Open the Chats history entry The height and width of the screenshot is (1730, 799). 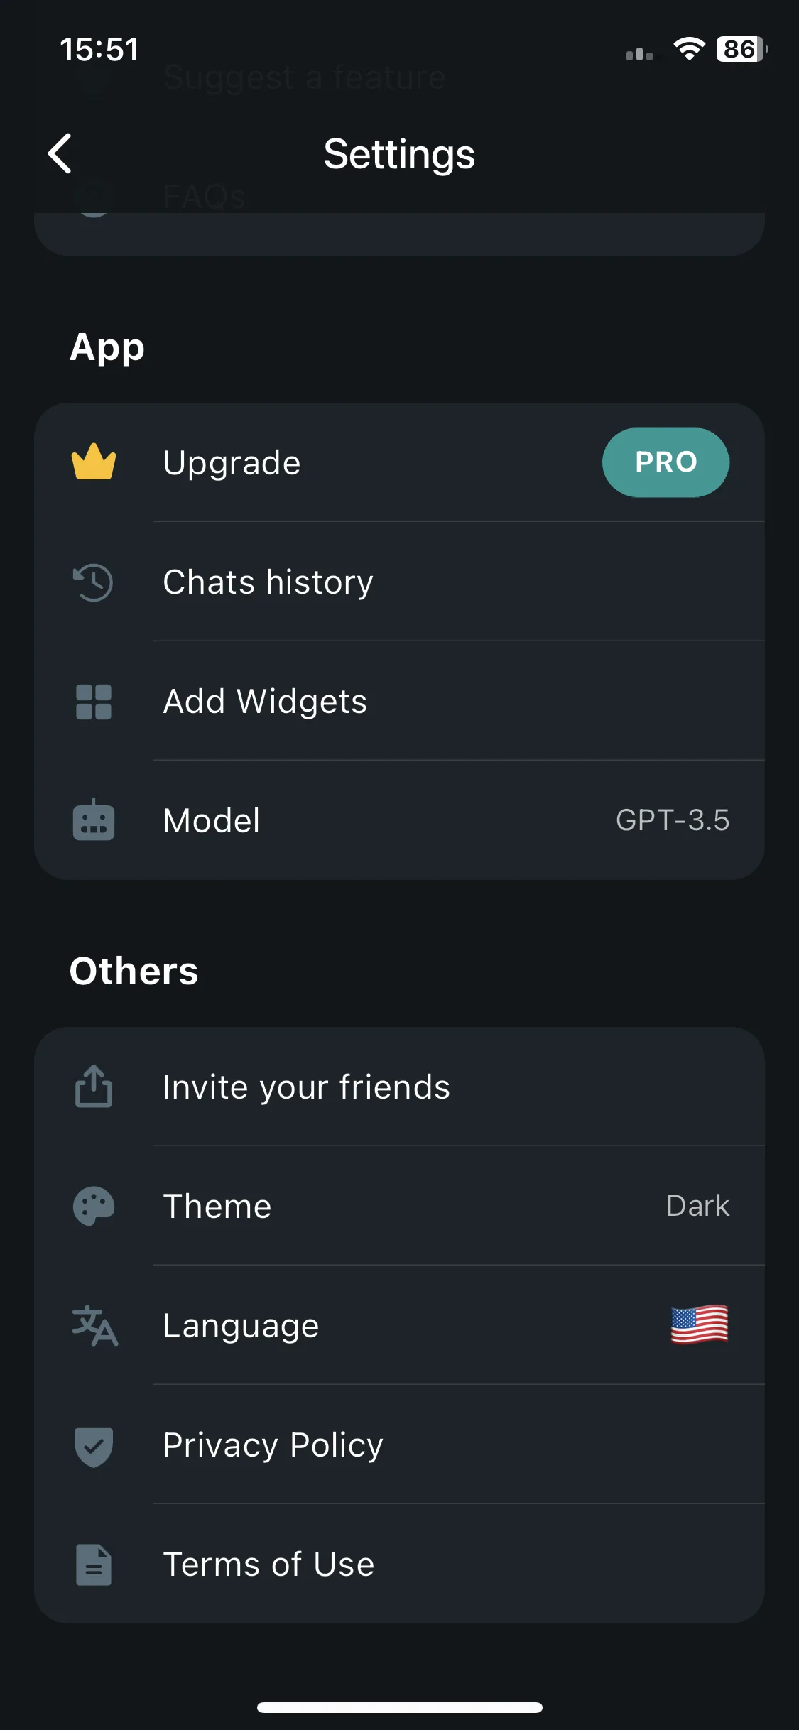[399, 582]
